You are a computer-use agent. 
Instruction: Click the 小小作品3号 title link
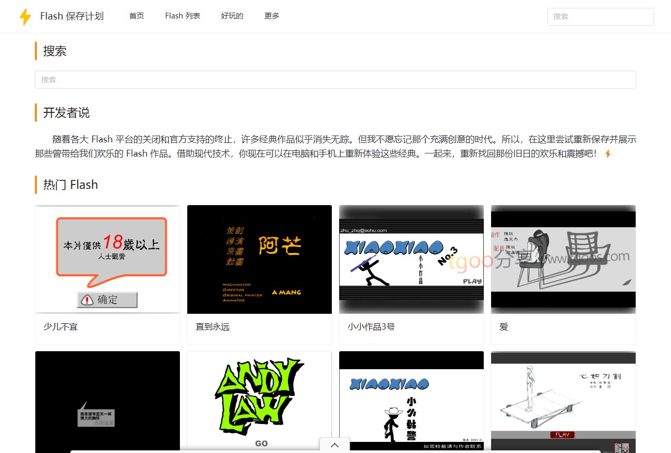click(371, 327)
